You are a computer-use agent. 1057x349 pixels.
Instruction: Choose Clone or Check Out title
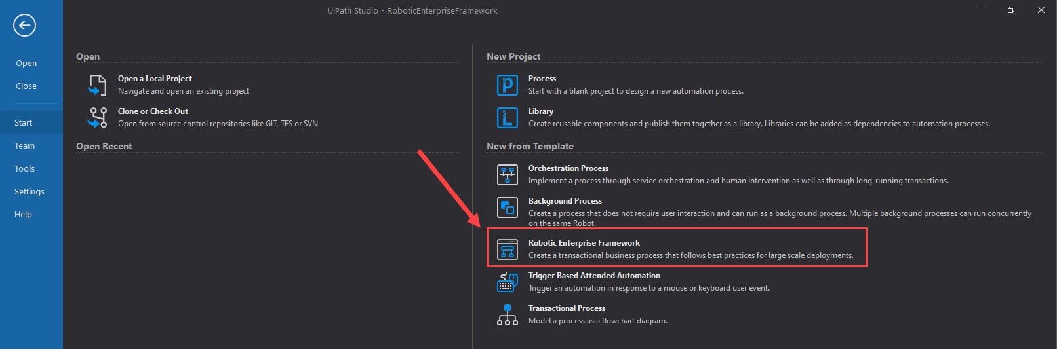(153, 111)
